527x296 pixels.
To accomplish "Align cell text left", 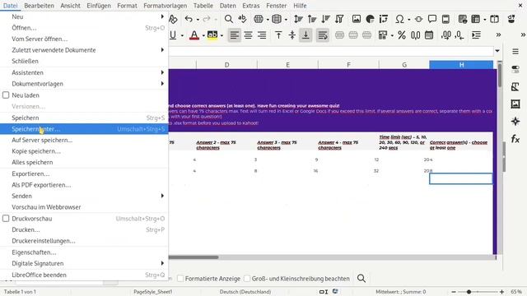I will [234, 35].
